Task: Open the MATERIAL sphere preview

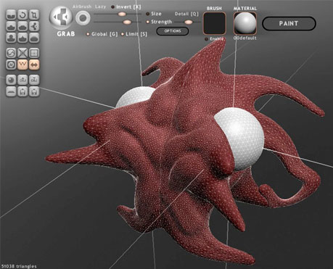Action: pos(245,23)
